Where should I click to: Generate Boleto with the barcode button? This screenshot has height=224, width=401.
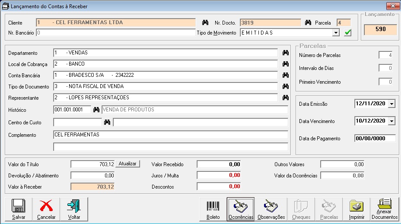pyautogui.click(x=213, y=209)
